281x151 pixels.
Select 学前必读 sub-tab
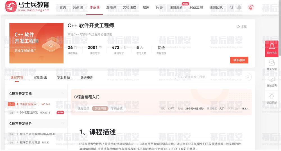tap(117, 108)
